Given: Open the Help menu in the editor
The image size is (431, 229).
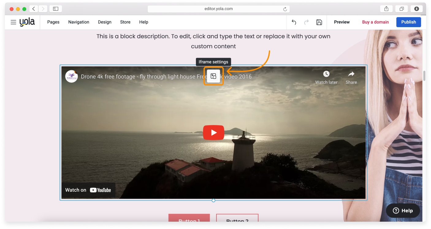Looking at the screenshot, I should [x=143, y=22].
